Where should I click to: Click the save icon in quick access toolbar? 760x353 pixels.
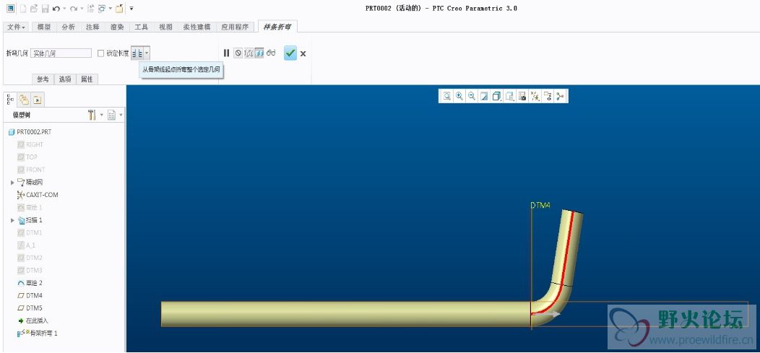click(45, 9)
